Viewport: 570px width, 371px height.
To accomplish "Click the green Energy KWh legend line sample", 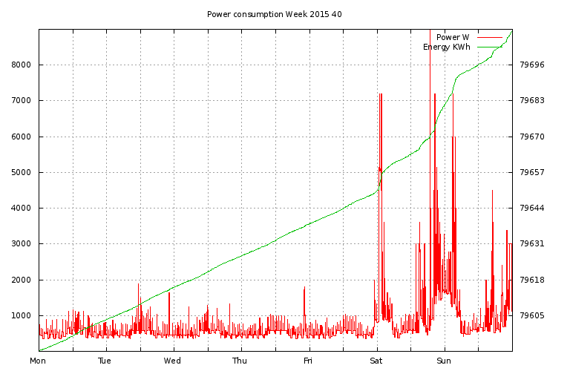I will pyautogui.click(x=490, y=47).
